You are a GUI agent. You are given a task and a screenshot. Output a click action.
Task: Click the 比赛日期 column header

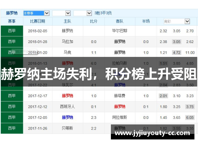point(38,21)
